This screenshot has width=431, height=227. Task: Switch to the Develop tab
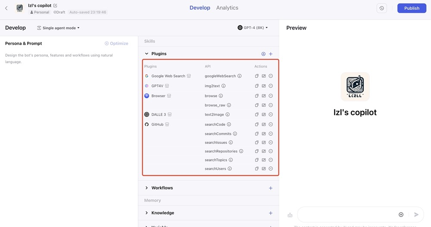click(x=200, y=8)
